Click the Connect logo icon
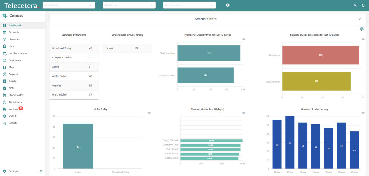This screenshot has width=369, height=176. 5,16
